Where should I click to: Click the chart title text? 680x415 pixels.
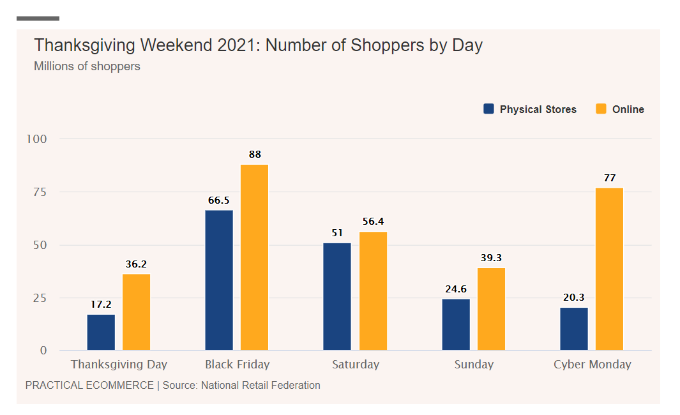[258, 46]
